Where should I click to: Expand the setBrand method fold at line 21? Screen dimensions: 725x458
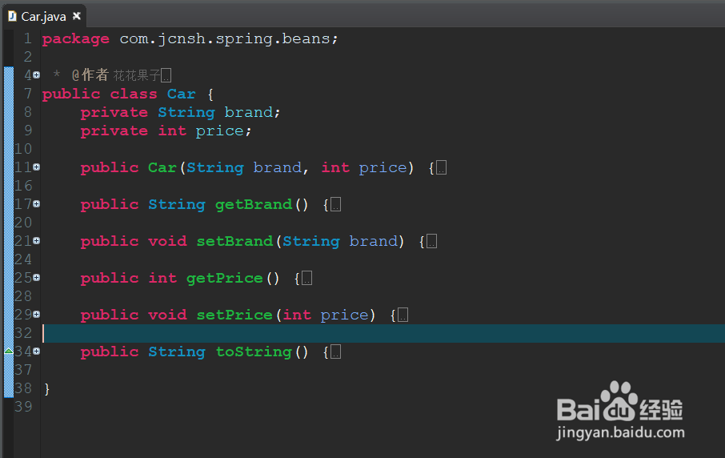(x=37, y=240)
